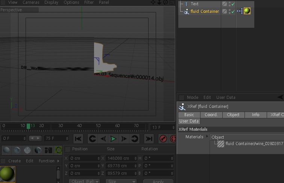Image resolution: width=284 pixels, height=183 pixels.
Task: Expand the Materials disclosure arrow
Action: pos(207,137)
